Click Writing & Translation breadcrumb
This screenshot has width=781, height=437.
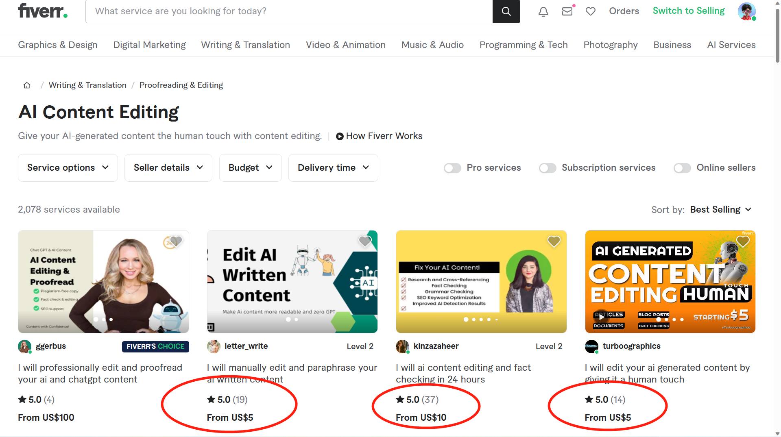tap(87, 85)
